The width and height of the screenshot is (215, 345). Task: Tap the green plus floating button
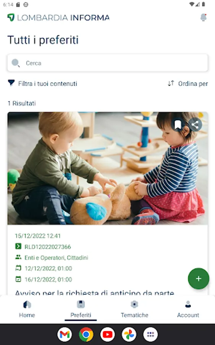click(198, 279)
